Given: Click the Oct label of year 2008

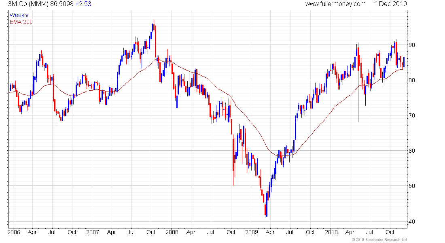Looking at the screenshot, I should pyautogui.click(x=231, y=232).
